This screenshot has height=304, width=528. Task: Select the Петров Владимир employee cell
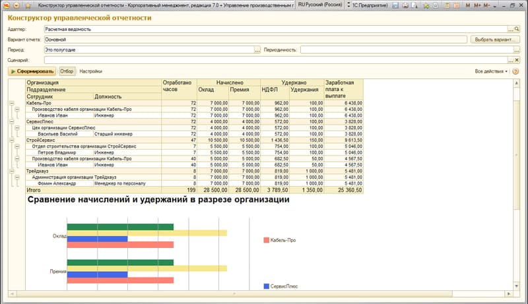point(59,152)
